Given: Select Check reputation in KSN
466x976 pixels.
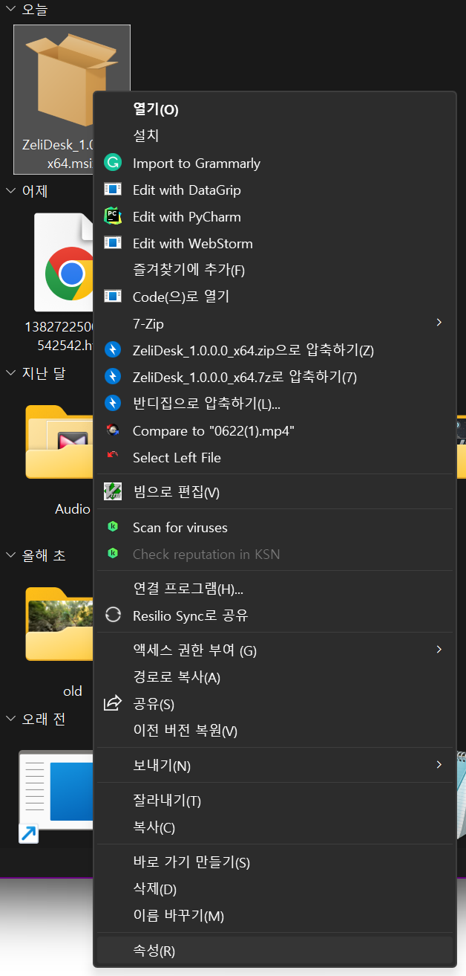Looking at the screenshot, I should click(x=275, y=554).
